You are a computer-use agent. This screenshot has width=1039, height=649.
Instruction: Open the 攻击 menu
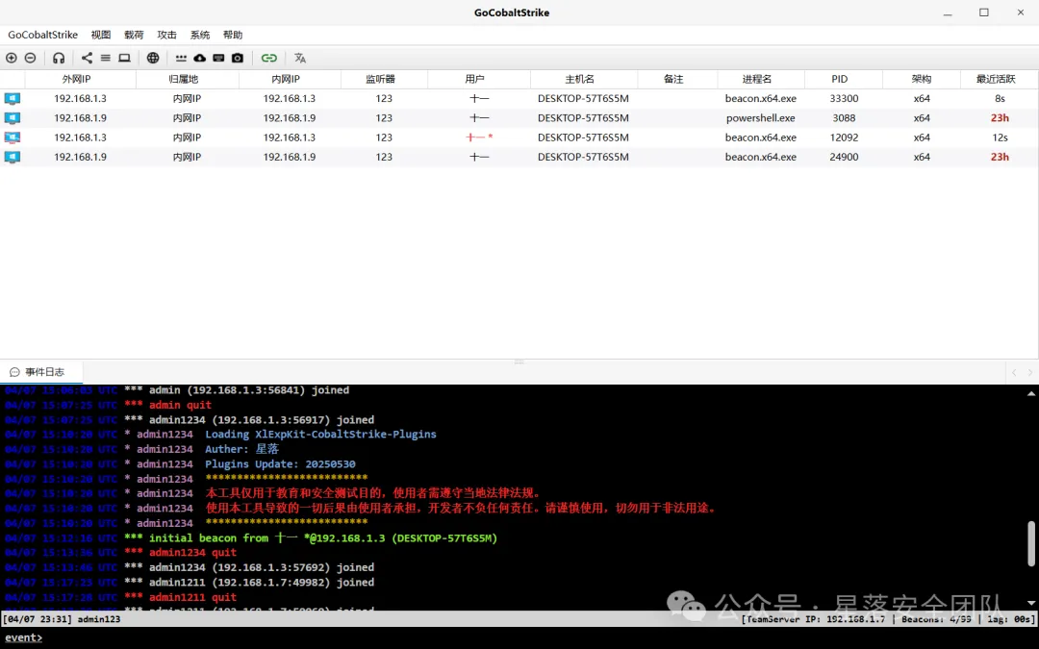pos(167,36)
